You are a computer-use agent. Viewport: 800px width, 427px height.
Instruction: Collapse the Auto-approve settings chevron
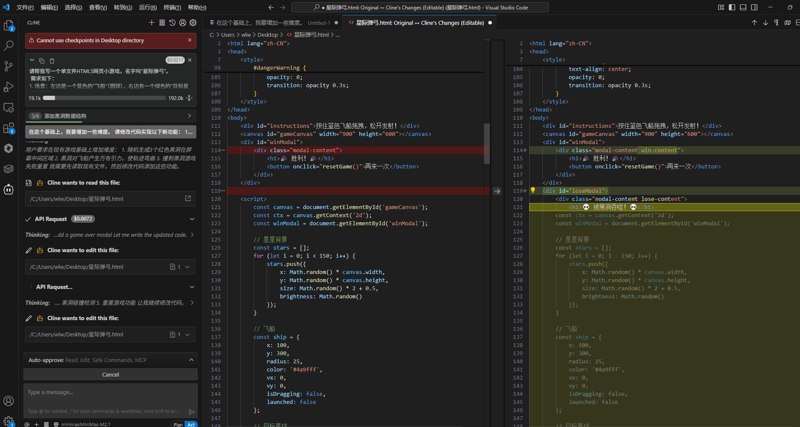coord(191,360)
